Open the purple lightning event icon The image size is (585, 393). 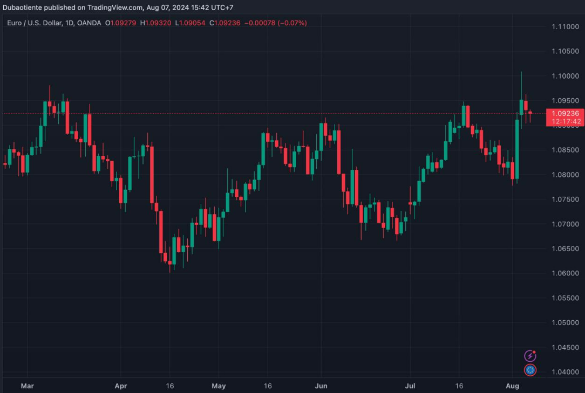530,356
